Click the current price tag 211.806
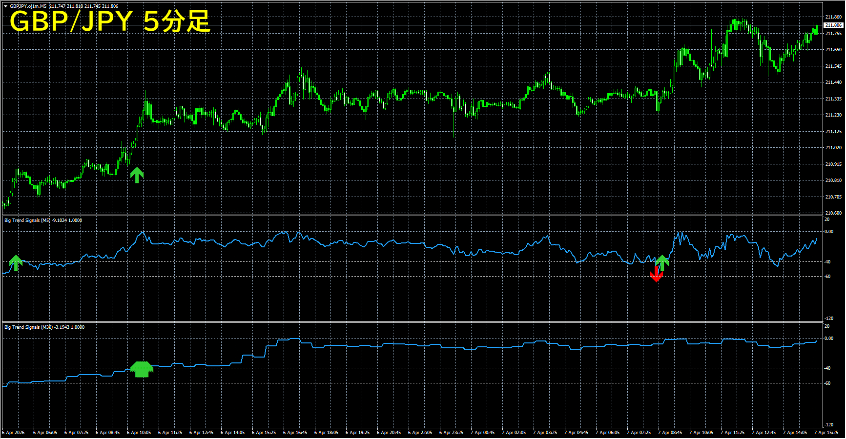 click(x=833, y=25)
